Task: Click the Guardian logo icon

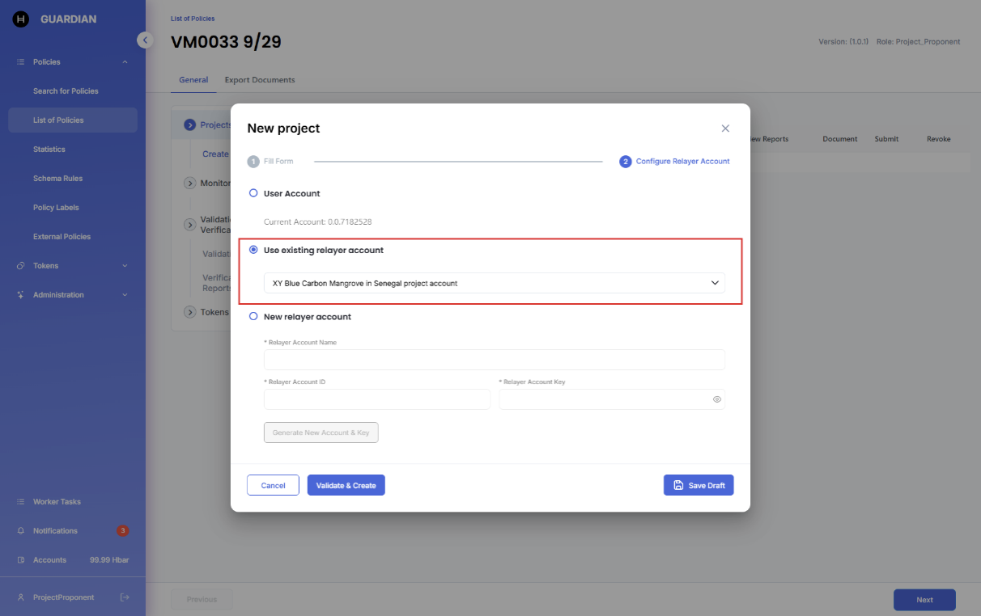Action: click(x=21, y=19)
